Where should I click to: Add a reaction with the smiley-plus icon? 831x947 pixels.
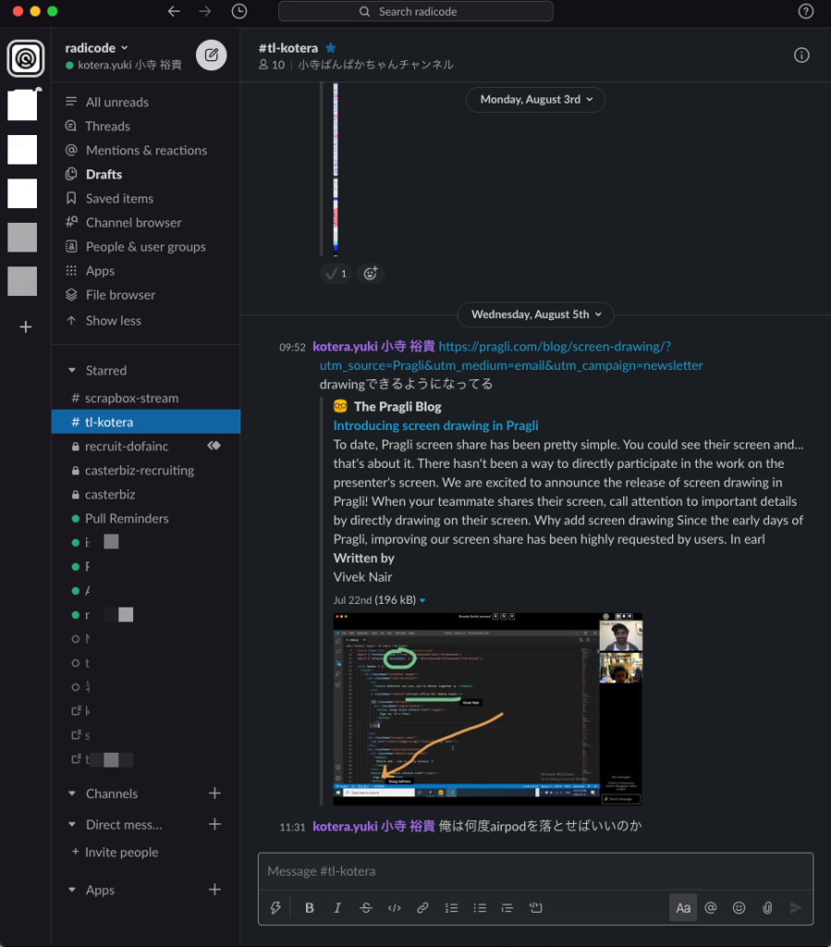pos(371,274)
